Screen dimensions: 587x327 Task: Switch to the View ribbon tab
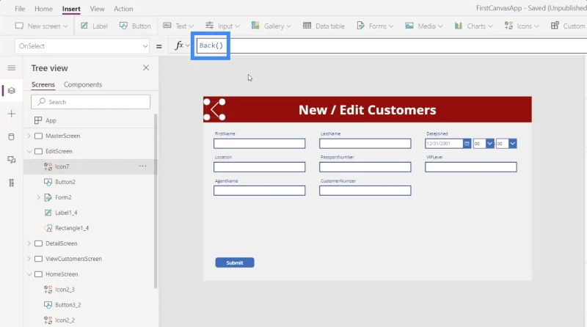tap(97, 9)
